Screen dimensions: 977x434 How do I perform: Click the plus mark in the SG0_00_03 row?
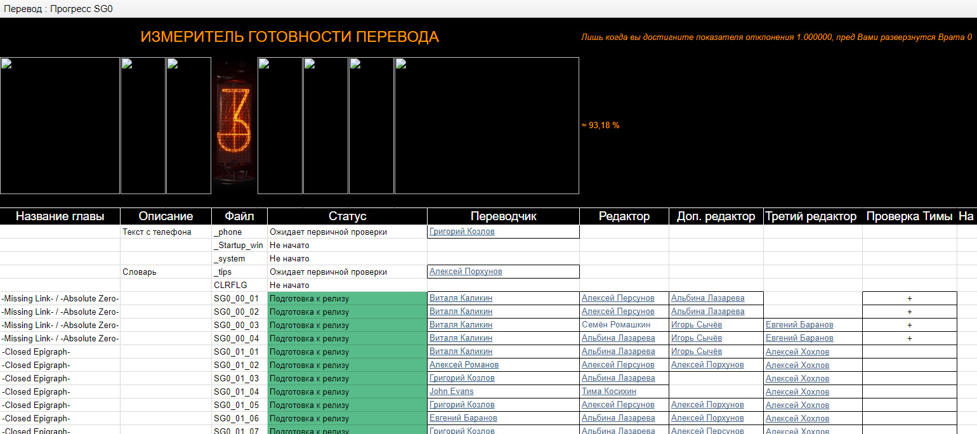[909, 325]
